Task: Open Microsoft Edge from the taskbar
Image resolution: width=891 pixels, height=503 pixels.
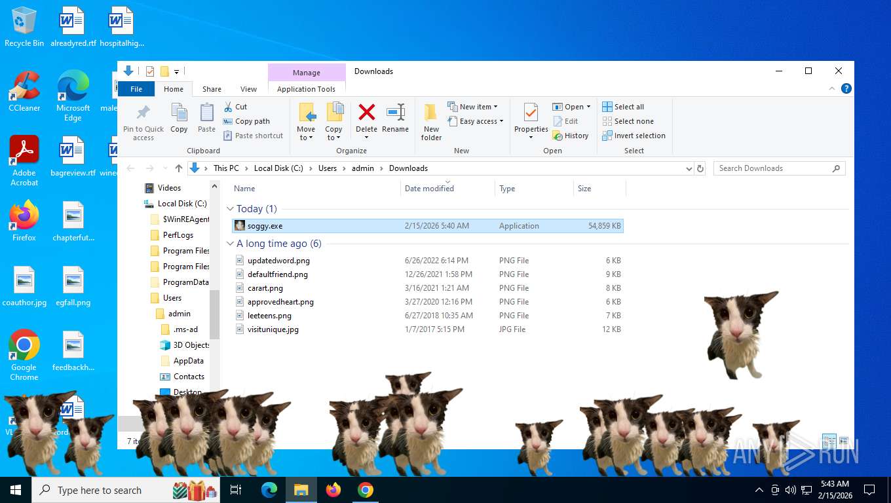Action: [269, 490]
